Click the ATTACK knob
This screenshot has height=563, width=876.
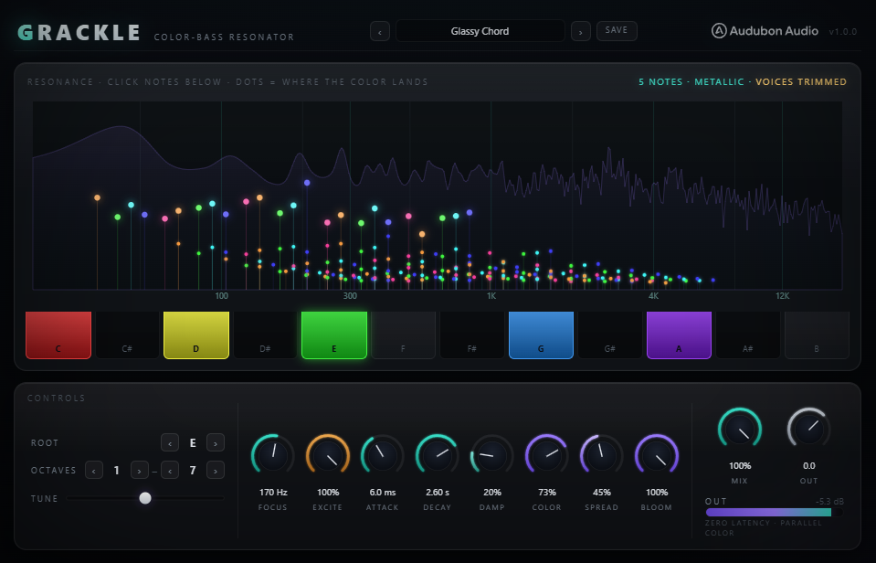[382, 456]
